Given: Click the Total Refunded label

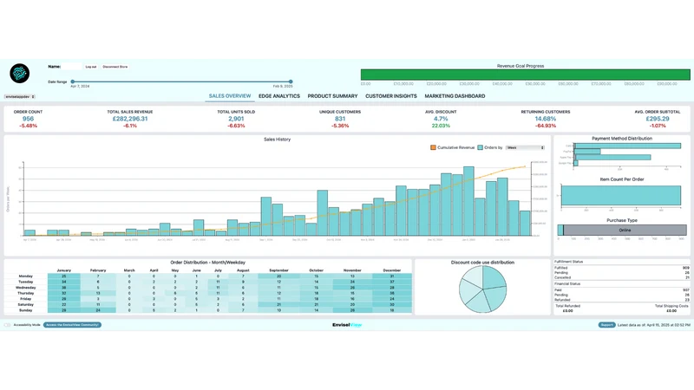Looking at the screenshot, I should click(x=568, y=306).
